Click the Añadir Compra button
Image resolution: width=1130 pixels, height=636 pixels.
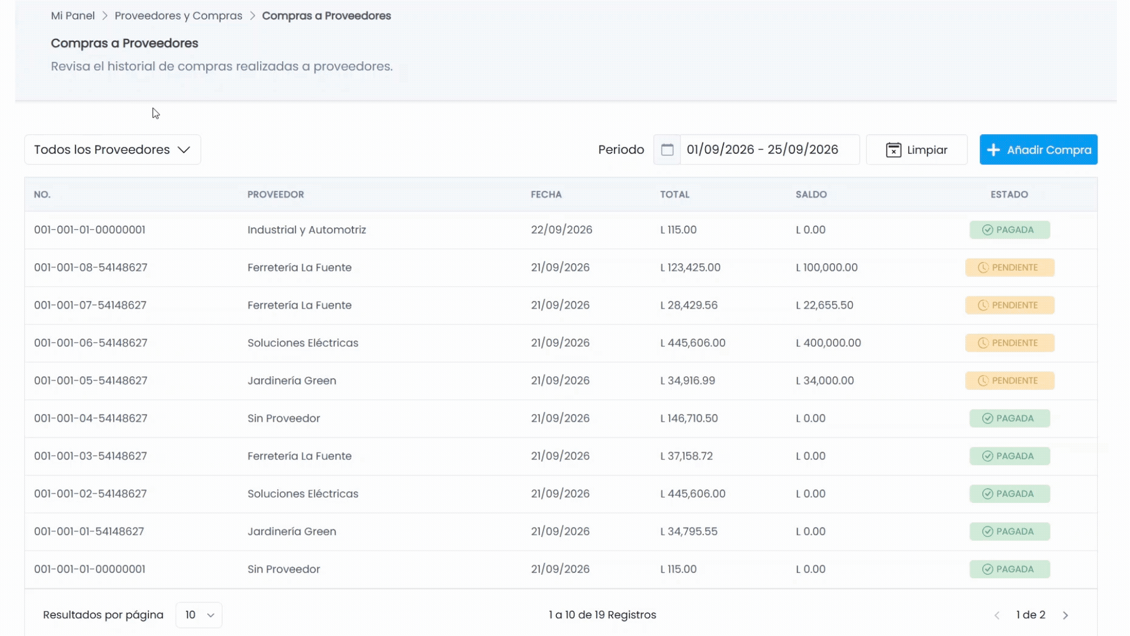click(1038, 150)
